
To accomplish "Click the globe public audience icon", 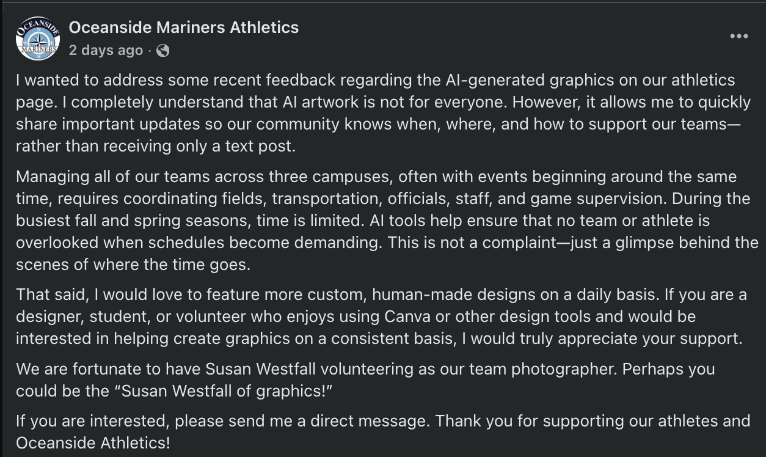I will click(x=162, y=51).
